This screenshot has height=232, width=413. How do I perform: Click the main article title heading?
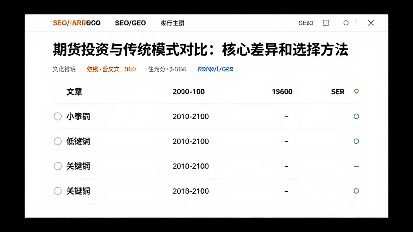pyautogui.click(x=201, y=50)
